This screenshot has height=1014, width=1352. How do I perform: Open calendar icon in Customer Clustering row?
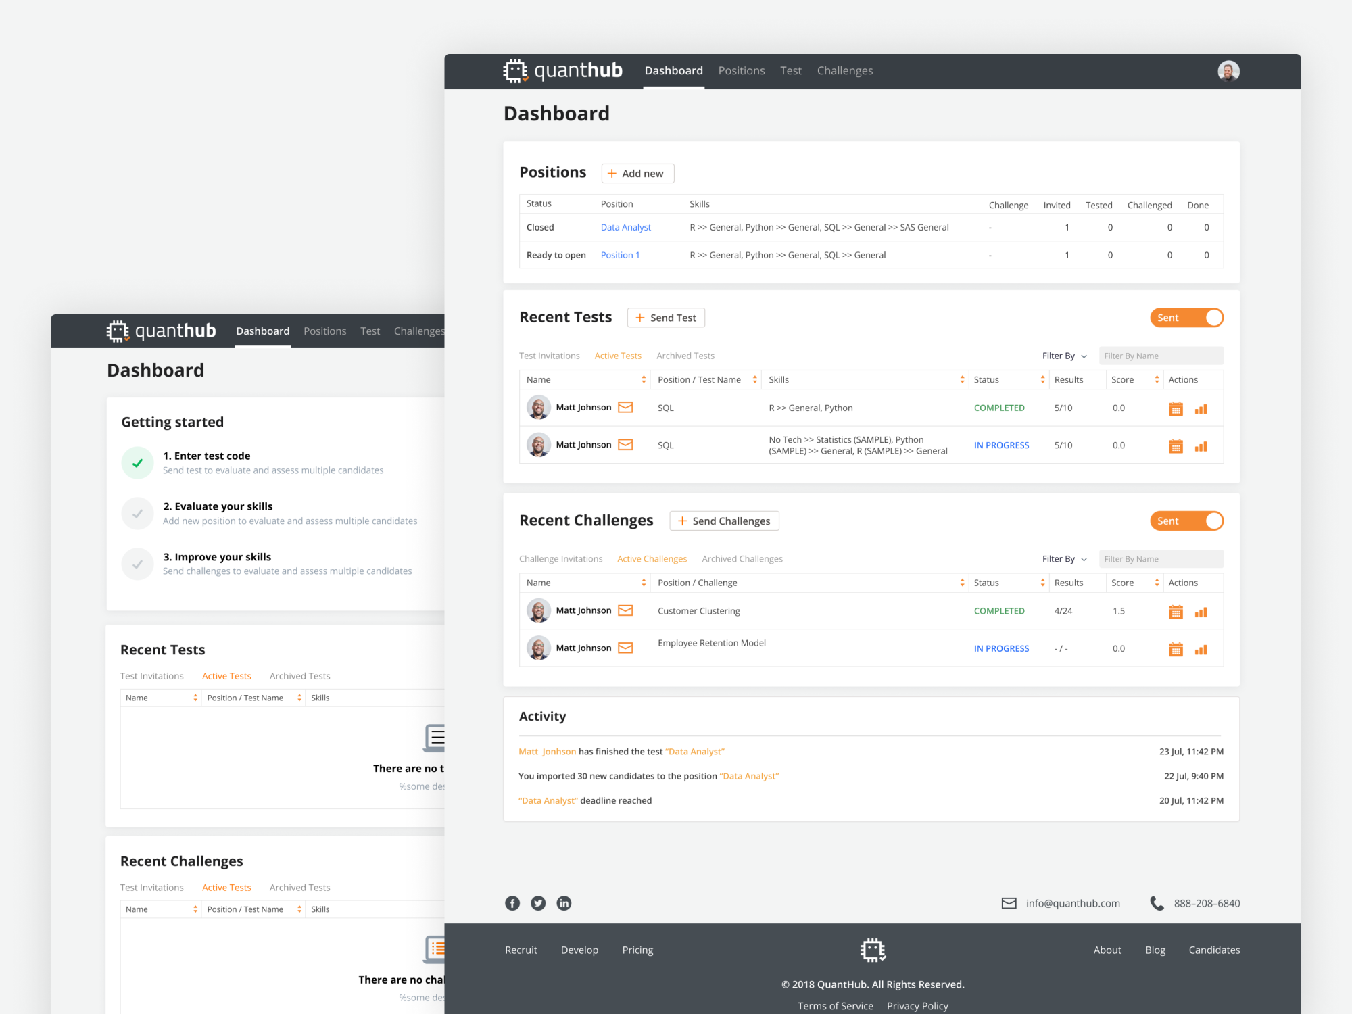click(1176, 612)
